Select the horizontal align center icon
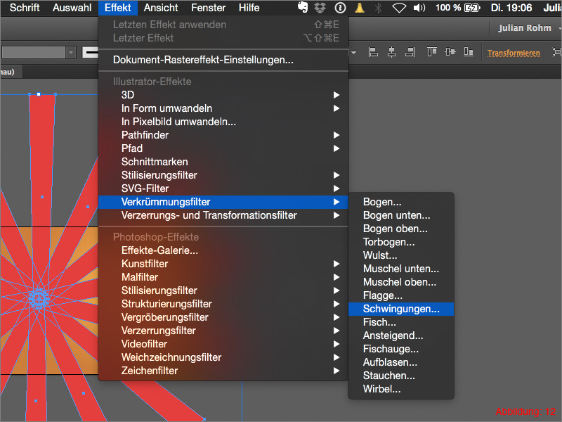Viewport: 562px width, 422px height. (391, 53)
